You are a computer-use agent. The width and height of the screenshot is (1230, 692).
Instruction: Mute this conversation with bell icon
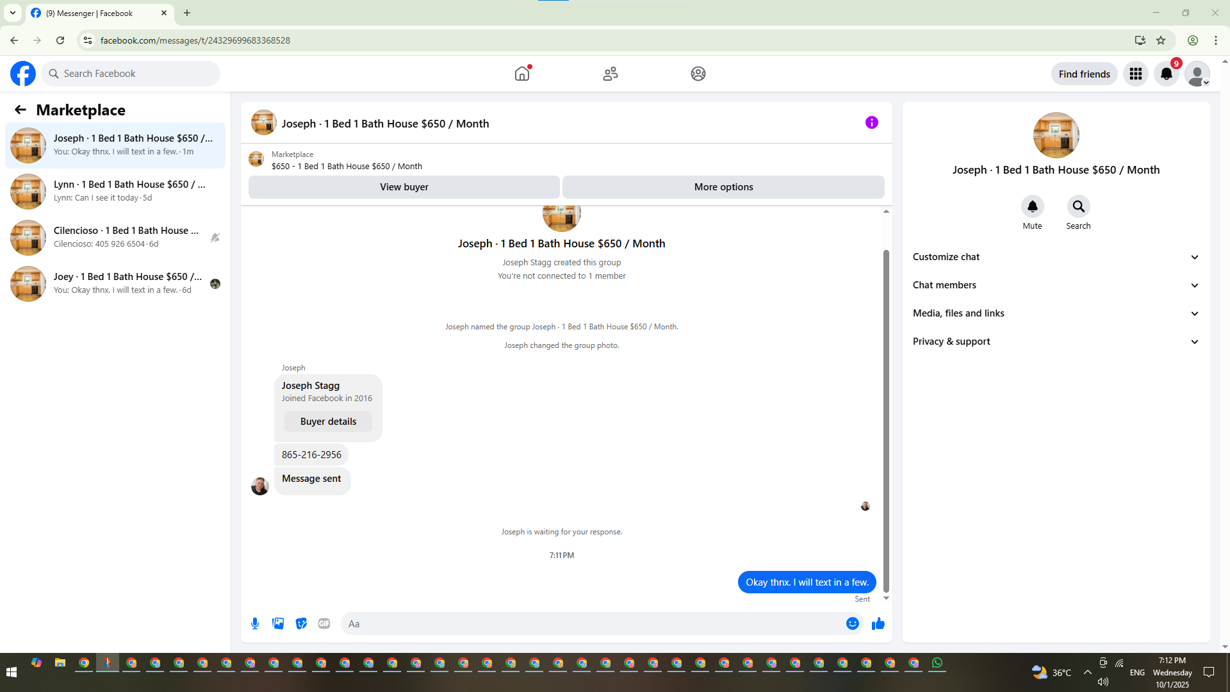pyautogui.click(x=1032, y=206)
